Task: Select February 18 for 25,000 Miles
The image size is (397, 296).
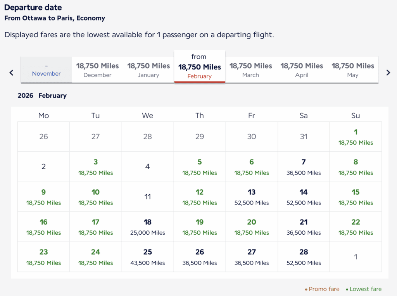Action: [148, 227]
